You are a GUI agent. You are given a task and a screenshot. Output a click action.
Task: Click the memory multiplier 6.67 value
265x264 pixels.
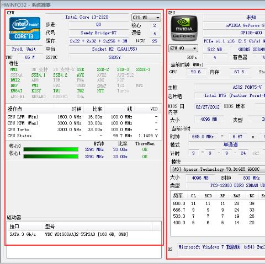[237, 137]
